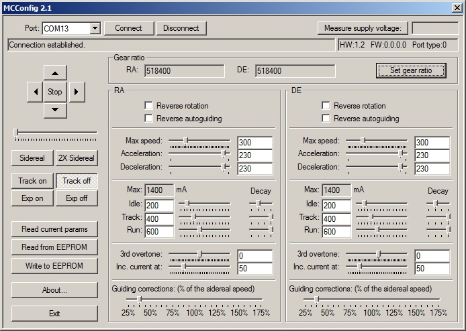The image size is (466, 331).
Task: Click the Connect button
Action: coord(128,28)
